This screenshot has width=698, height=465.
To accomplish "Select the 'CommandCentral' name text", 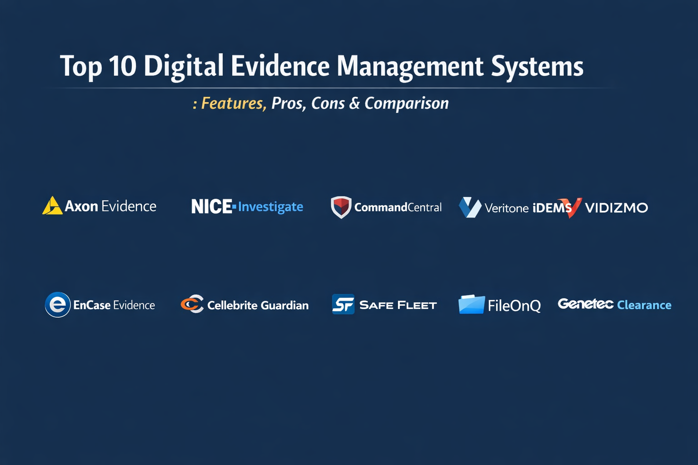I will pos(398,208).
